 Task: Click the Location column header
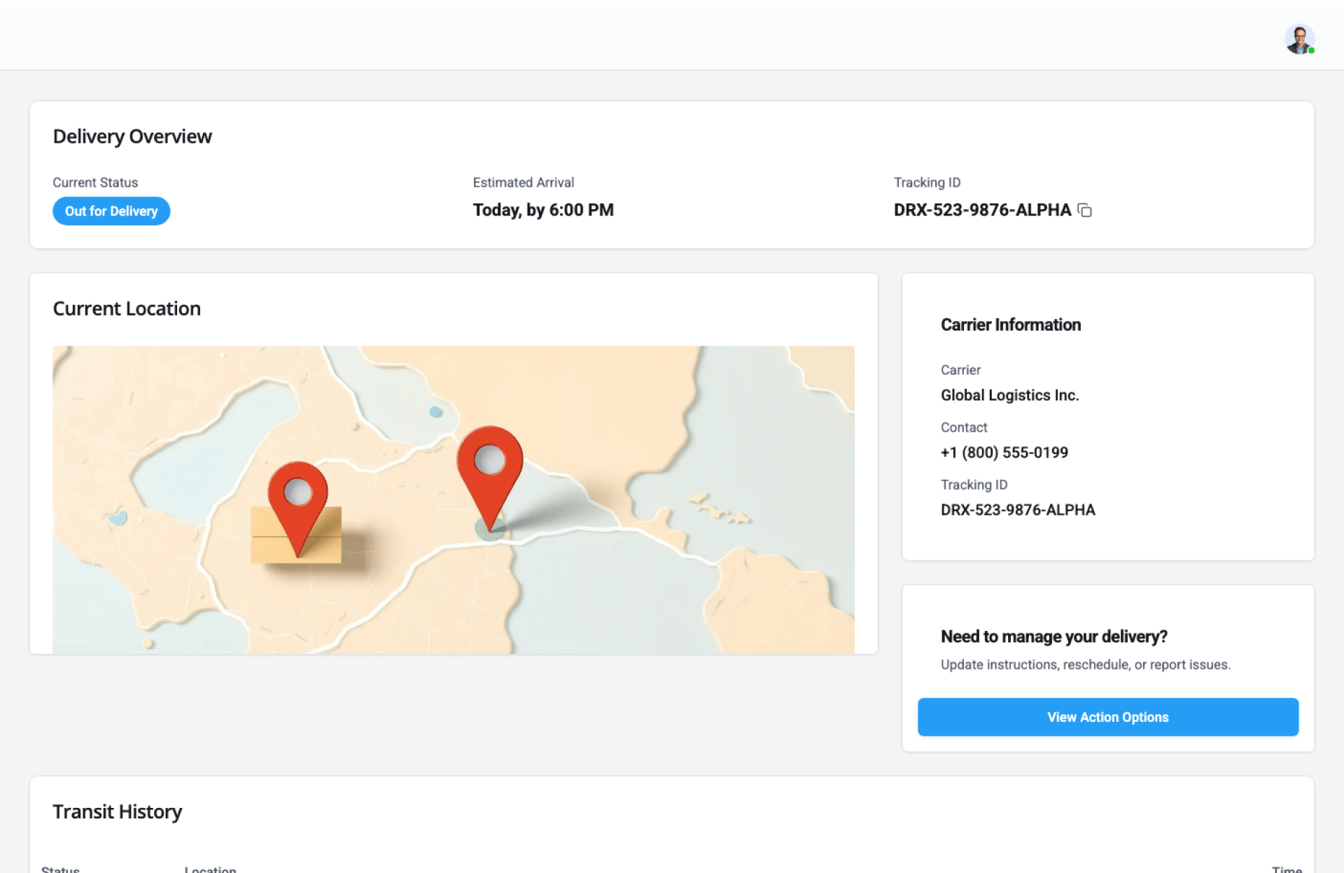tap(210, 870)
